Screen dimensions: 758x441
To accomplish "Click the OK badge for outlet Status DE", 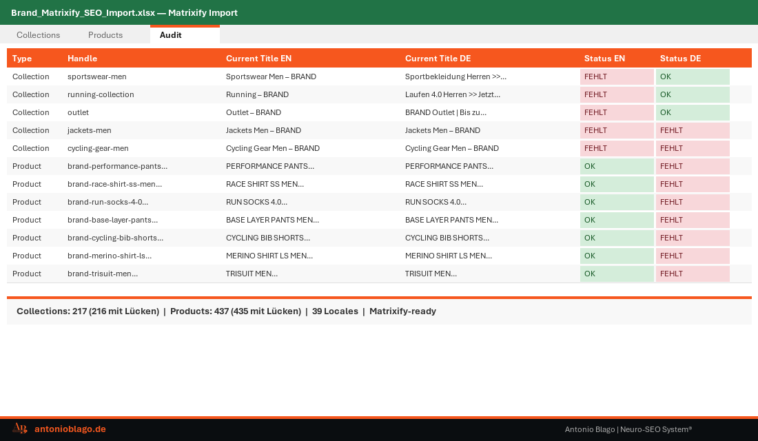I will [x=693, y=112].
